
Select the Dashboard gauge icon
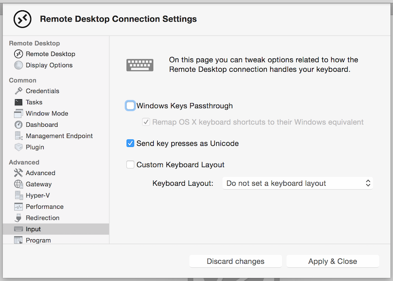coord(18,125)
